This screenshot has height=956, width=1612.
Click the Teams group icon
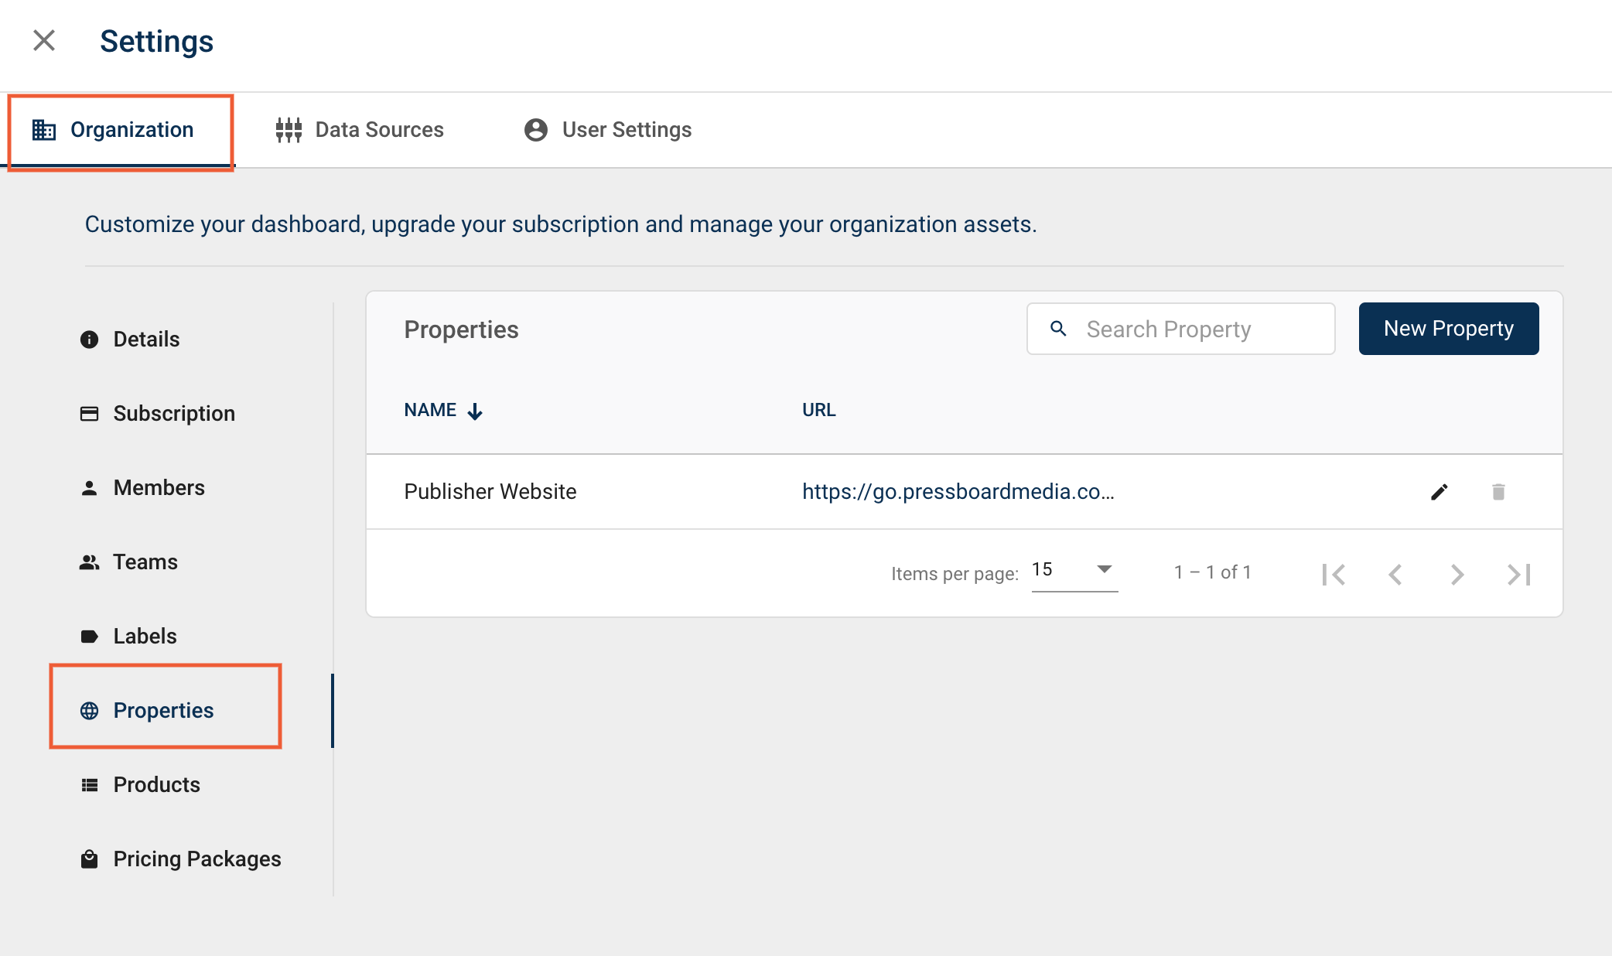pyautogui.click(x=90, y=562)
